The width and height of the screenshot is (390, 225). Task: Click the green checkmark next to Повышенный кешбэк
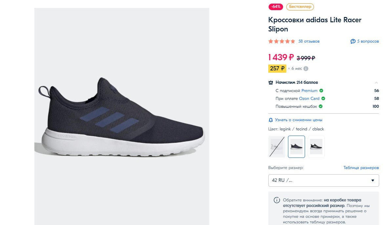[321, 106]
